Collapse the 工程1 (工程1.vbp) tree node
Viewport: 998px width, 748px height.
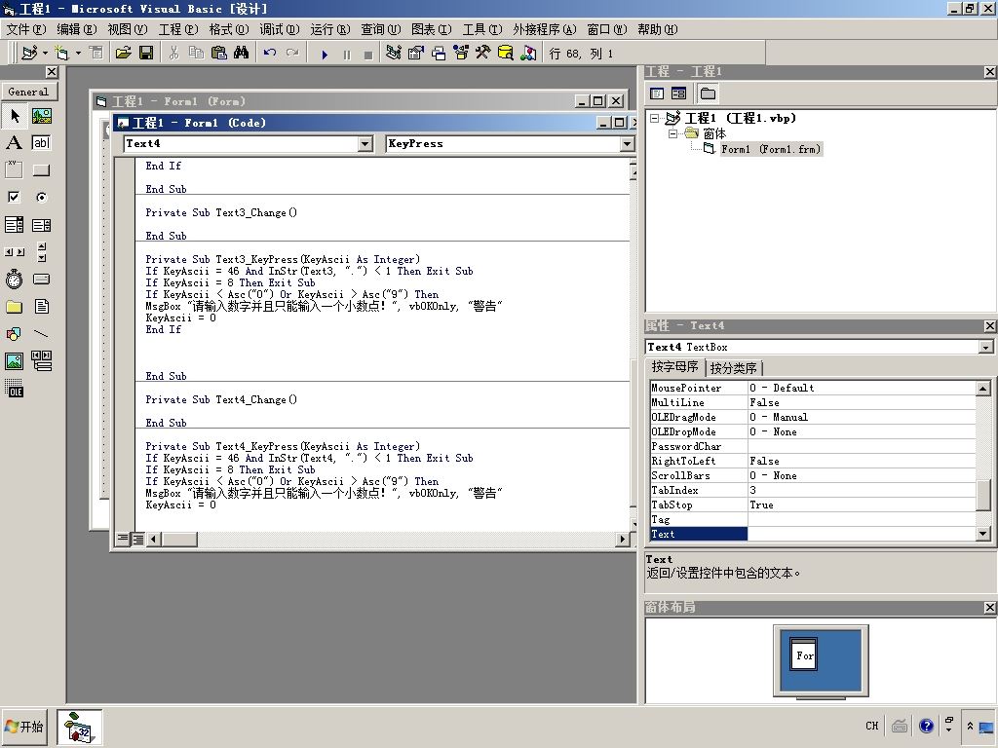click(654, 118)
